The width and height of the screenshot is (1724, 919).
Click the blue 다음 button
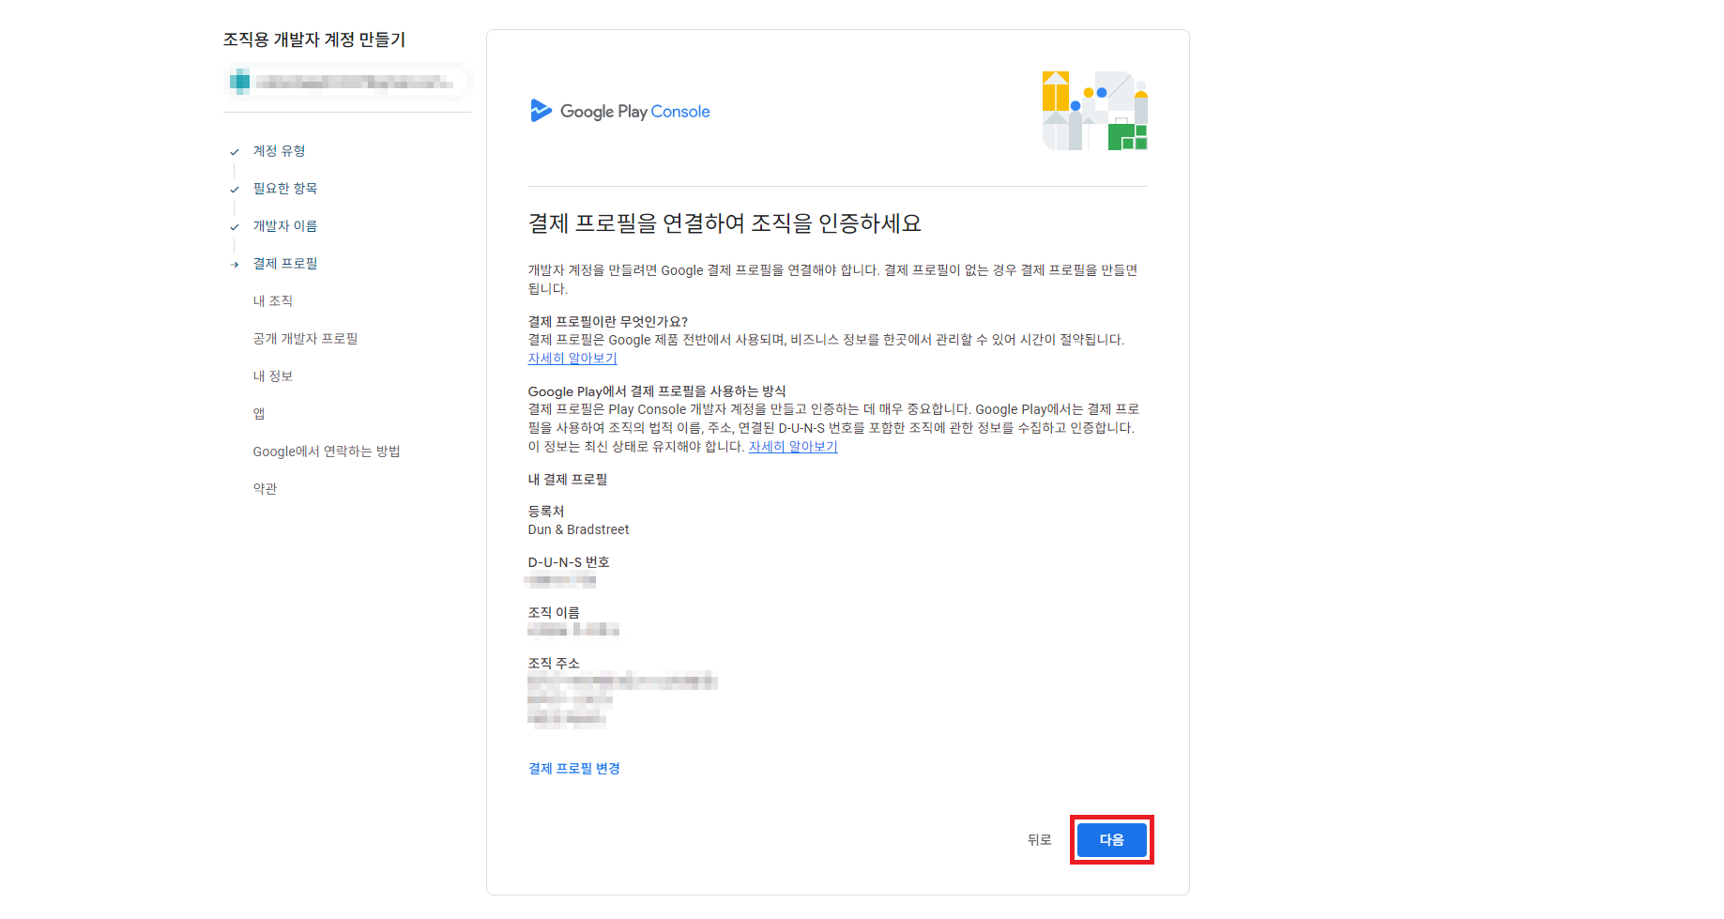pyautogui.click(x=1112, y=840)
